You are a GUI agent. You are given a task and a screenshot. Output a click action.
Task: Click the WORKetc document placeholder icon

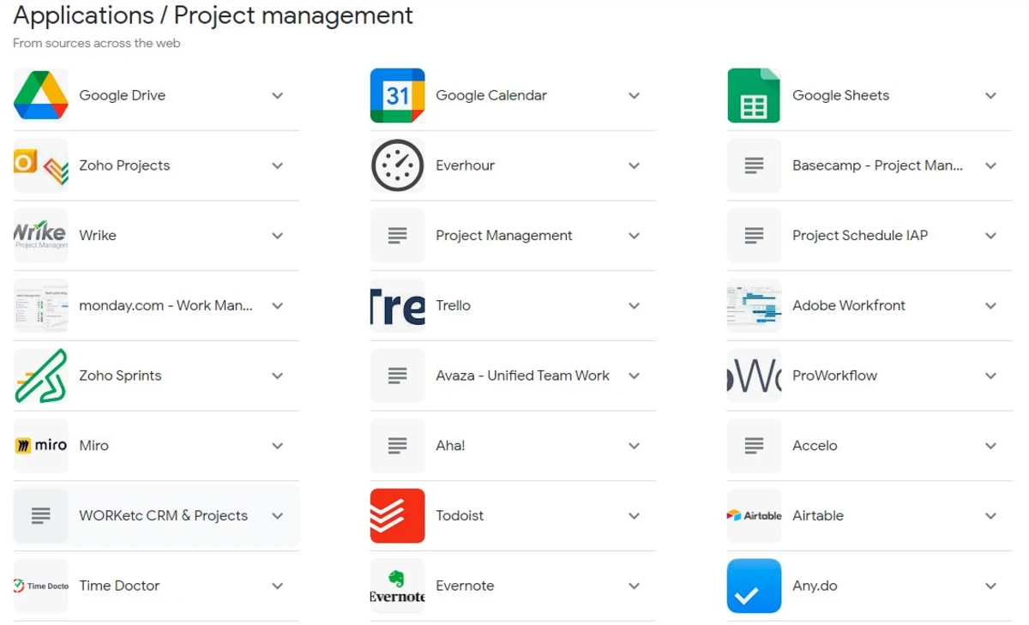[x=40, y=516]
